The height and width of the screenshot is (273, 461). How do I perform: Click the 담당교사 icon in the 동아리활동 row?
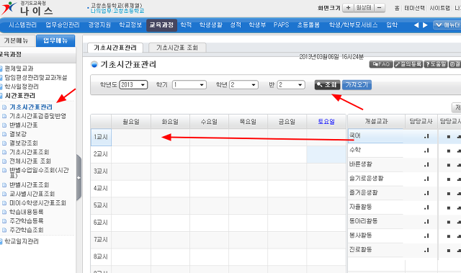[x=426, y=222]
